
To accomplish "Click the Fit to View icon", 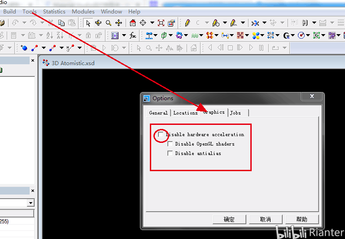I will [161, 23].
